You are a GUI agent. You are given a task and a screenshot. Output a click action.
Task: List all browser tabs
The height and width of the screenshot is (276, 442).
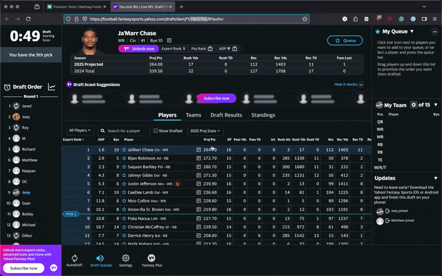point(424,7)
